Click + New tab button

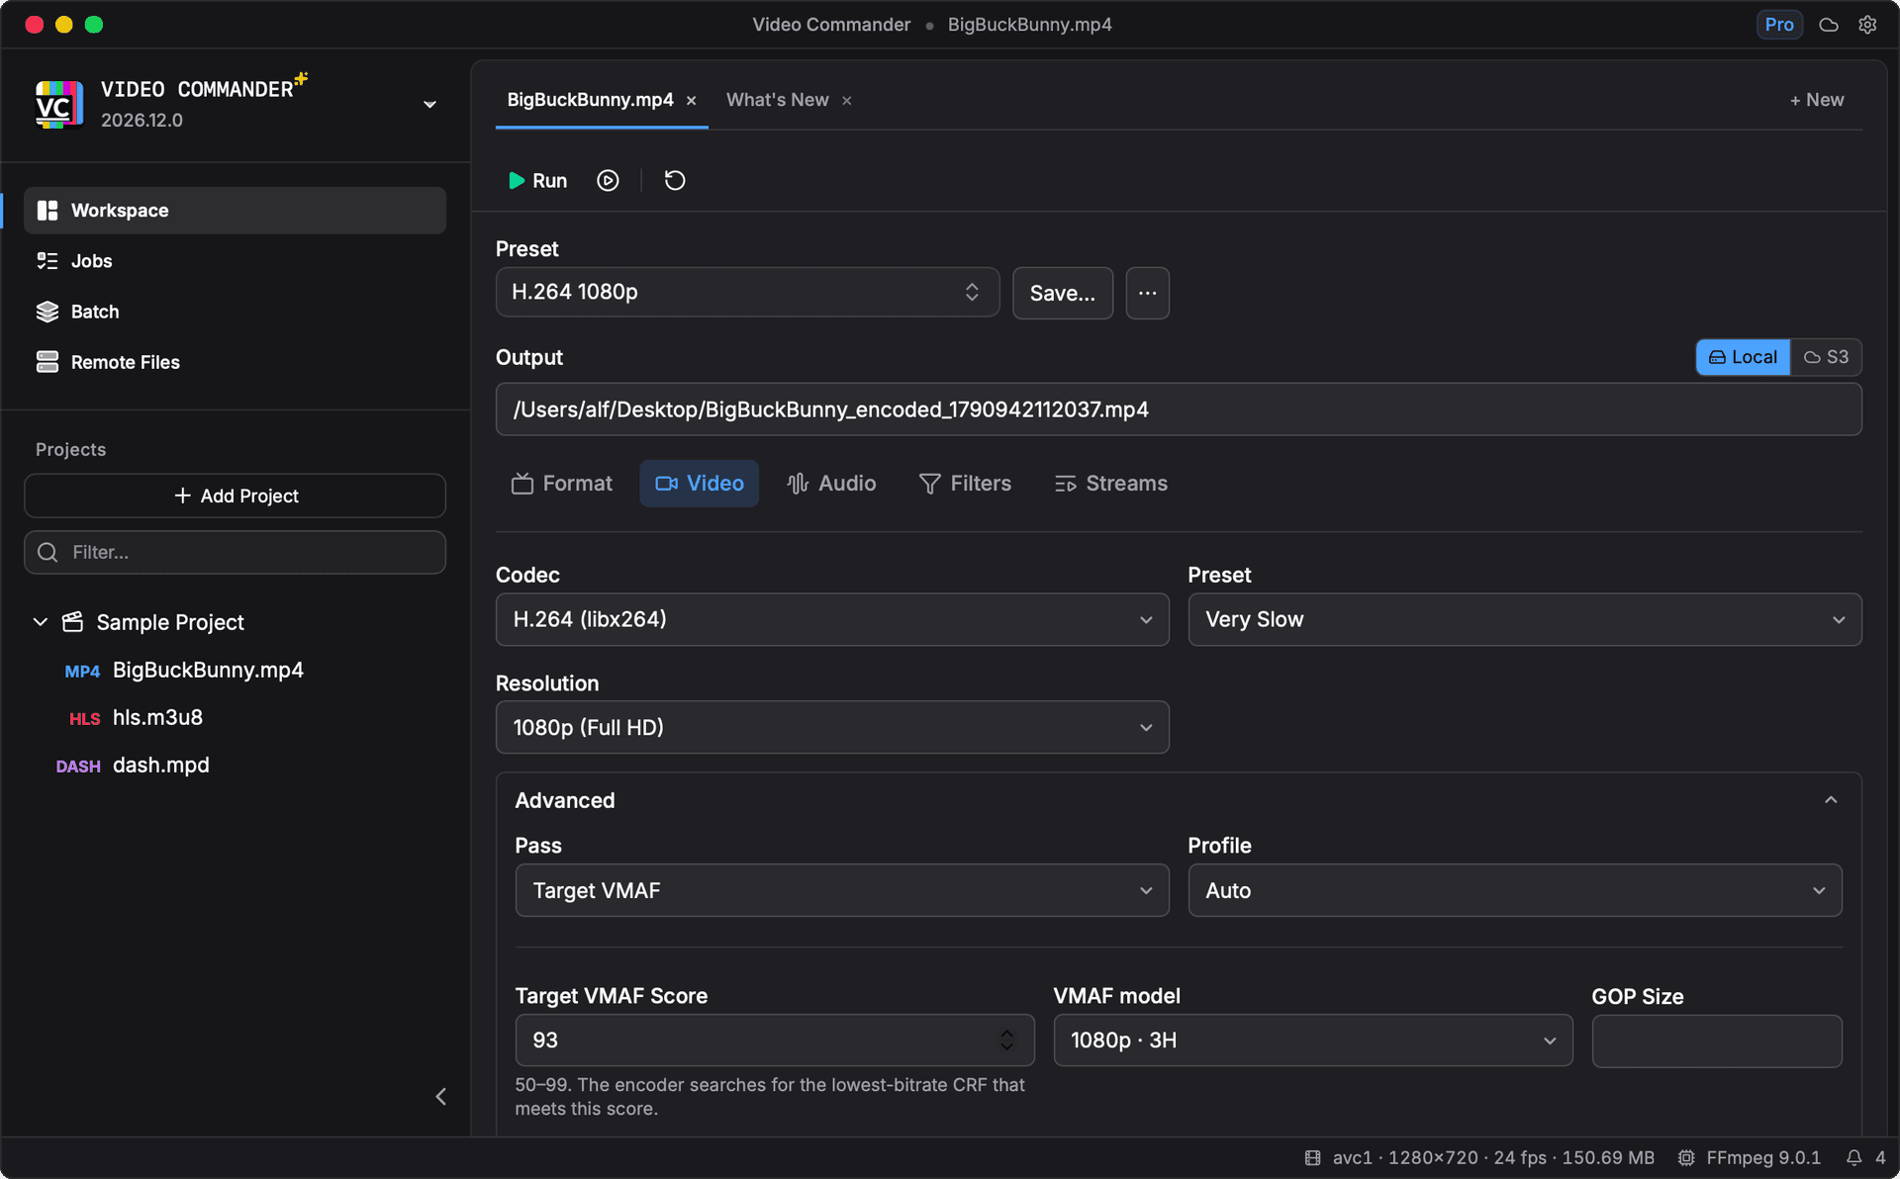point(1817,100)
